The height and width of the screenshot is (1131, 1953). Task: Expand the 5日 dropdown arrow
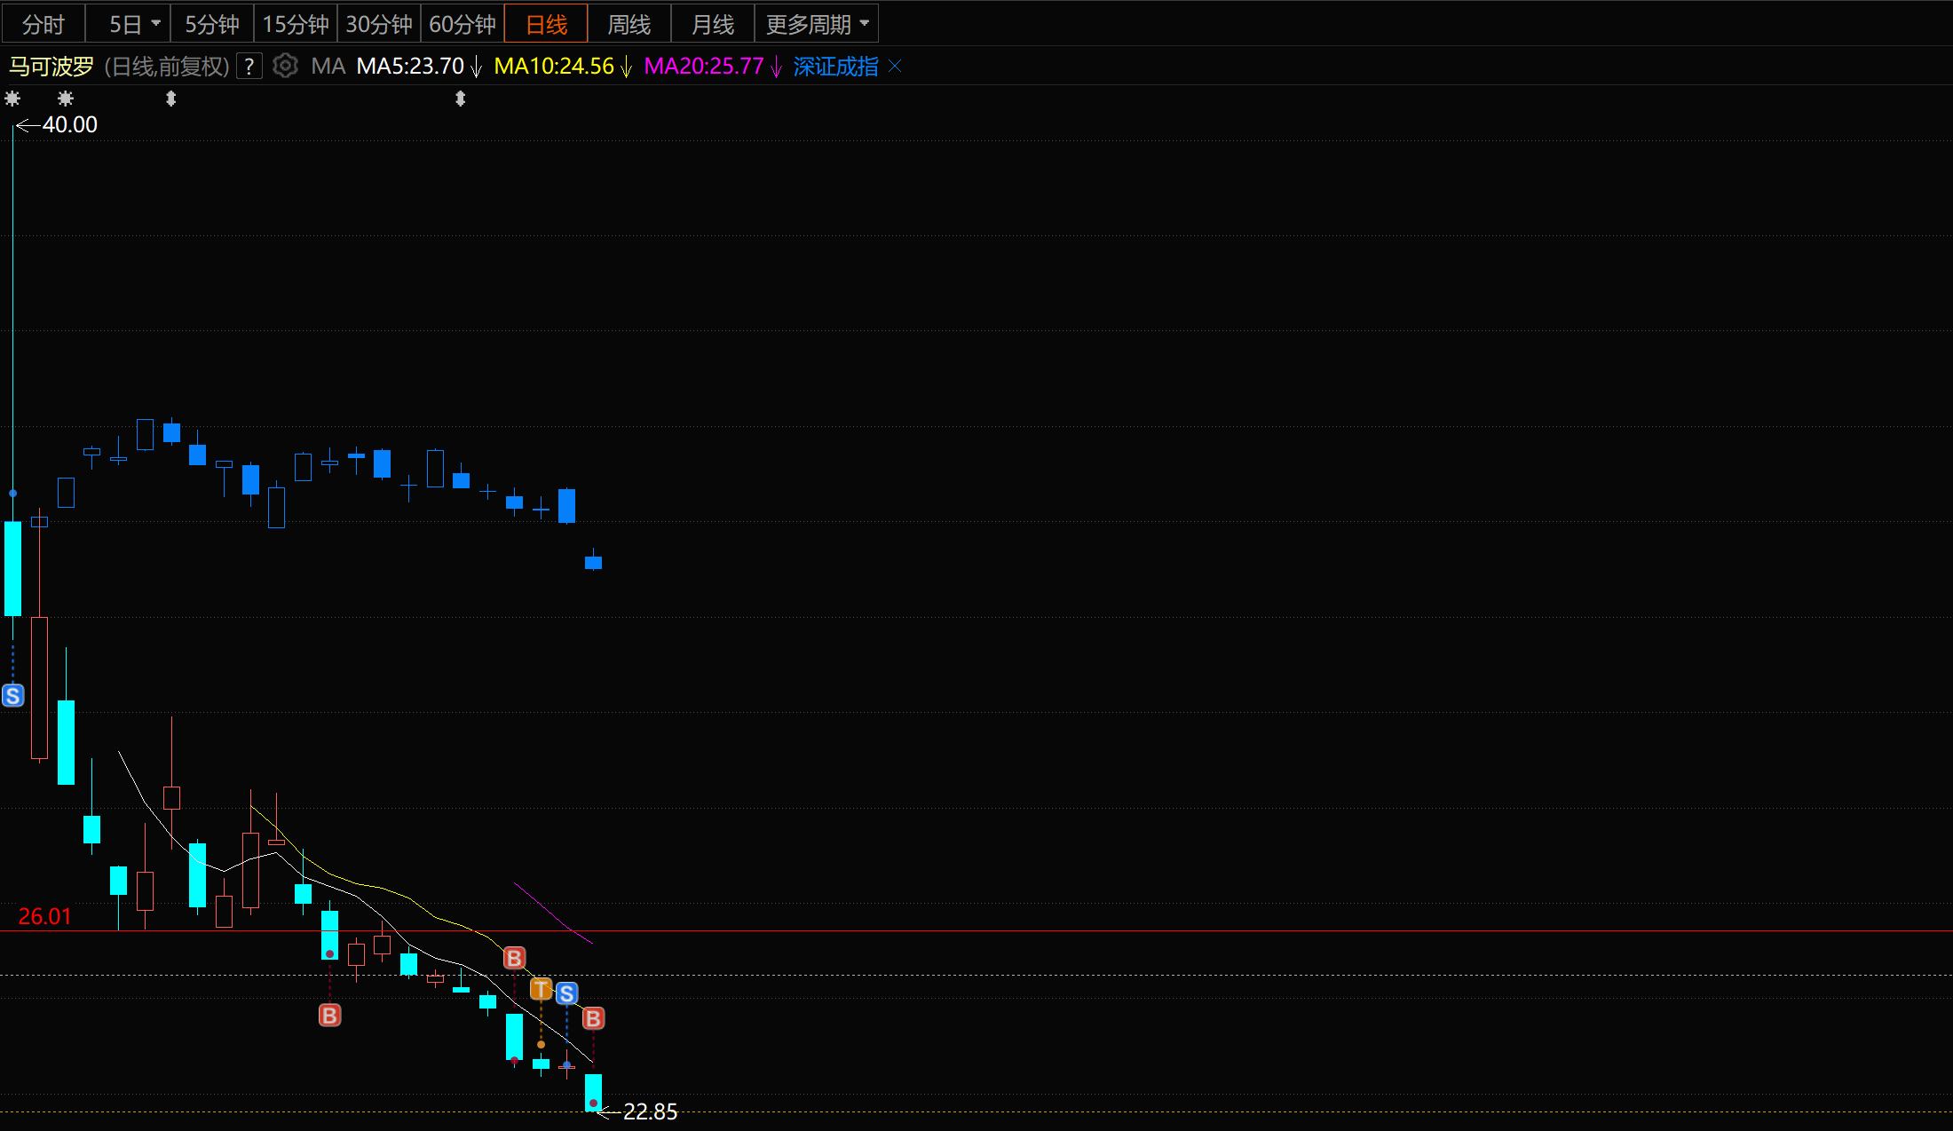click(x=156, y=24)
